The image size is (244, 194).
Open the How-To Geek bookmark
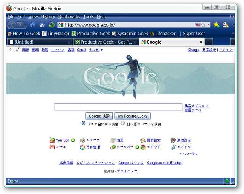24,34
